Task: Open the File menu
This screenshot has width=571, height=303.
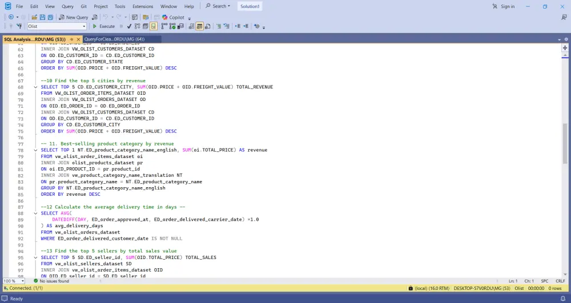Action: (19, 6)
